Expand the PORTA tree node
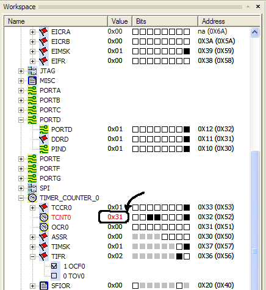 [x=21, y=90]
